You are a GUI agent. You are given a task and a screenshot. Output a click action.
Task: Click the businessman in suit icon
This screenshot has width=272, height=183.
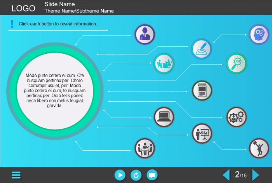(145, 34)
